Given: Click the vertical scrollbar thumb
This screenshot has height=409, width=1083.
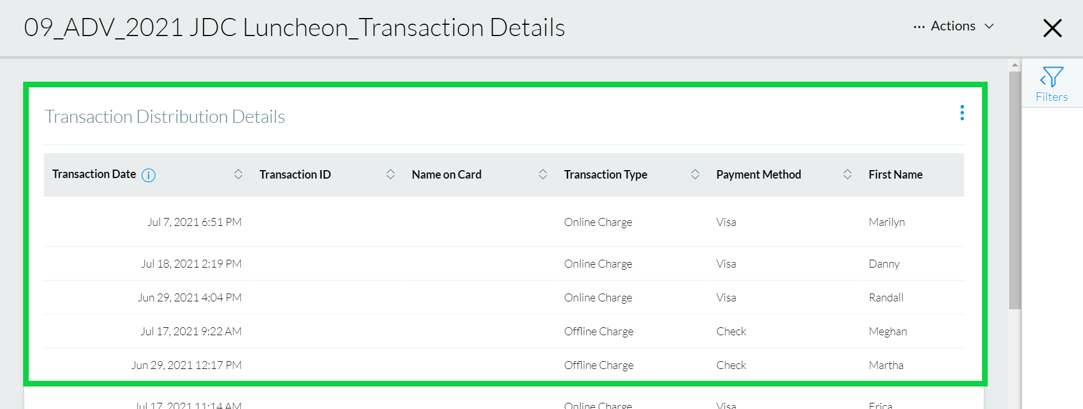Looking at the screenshot, I should 1015,190.
